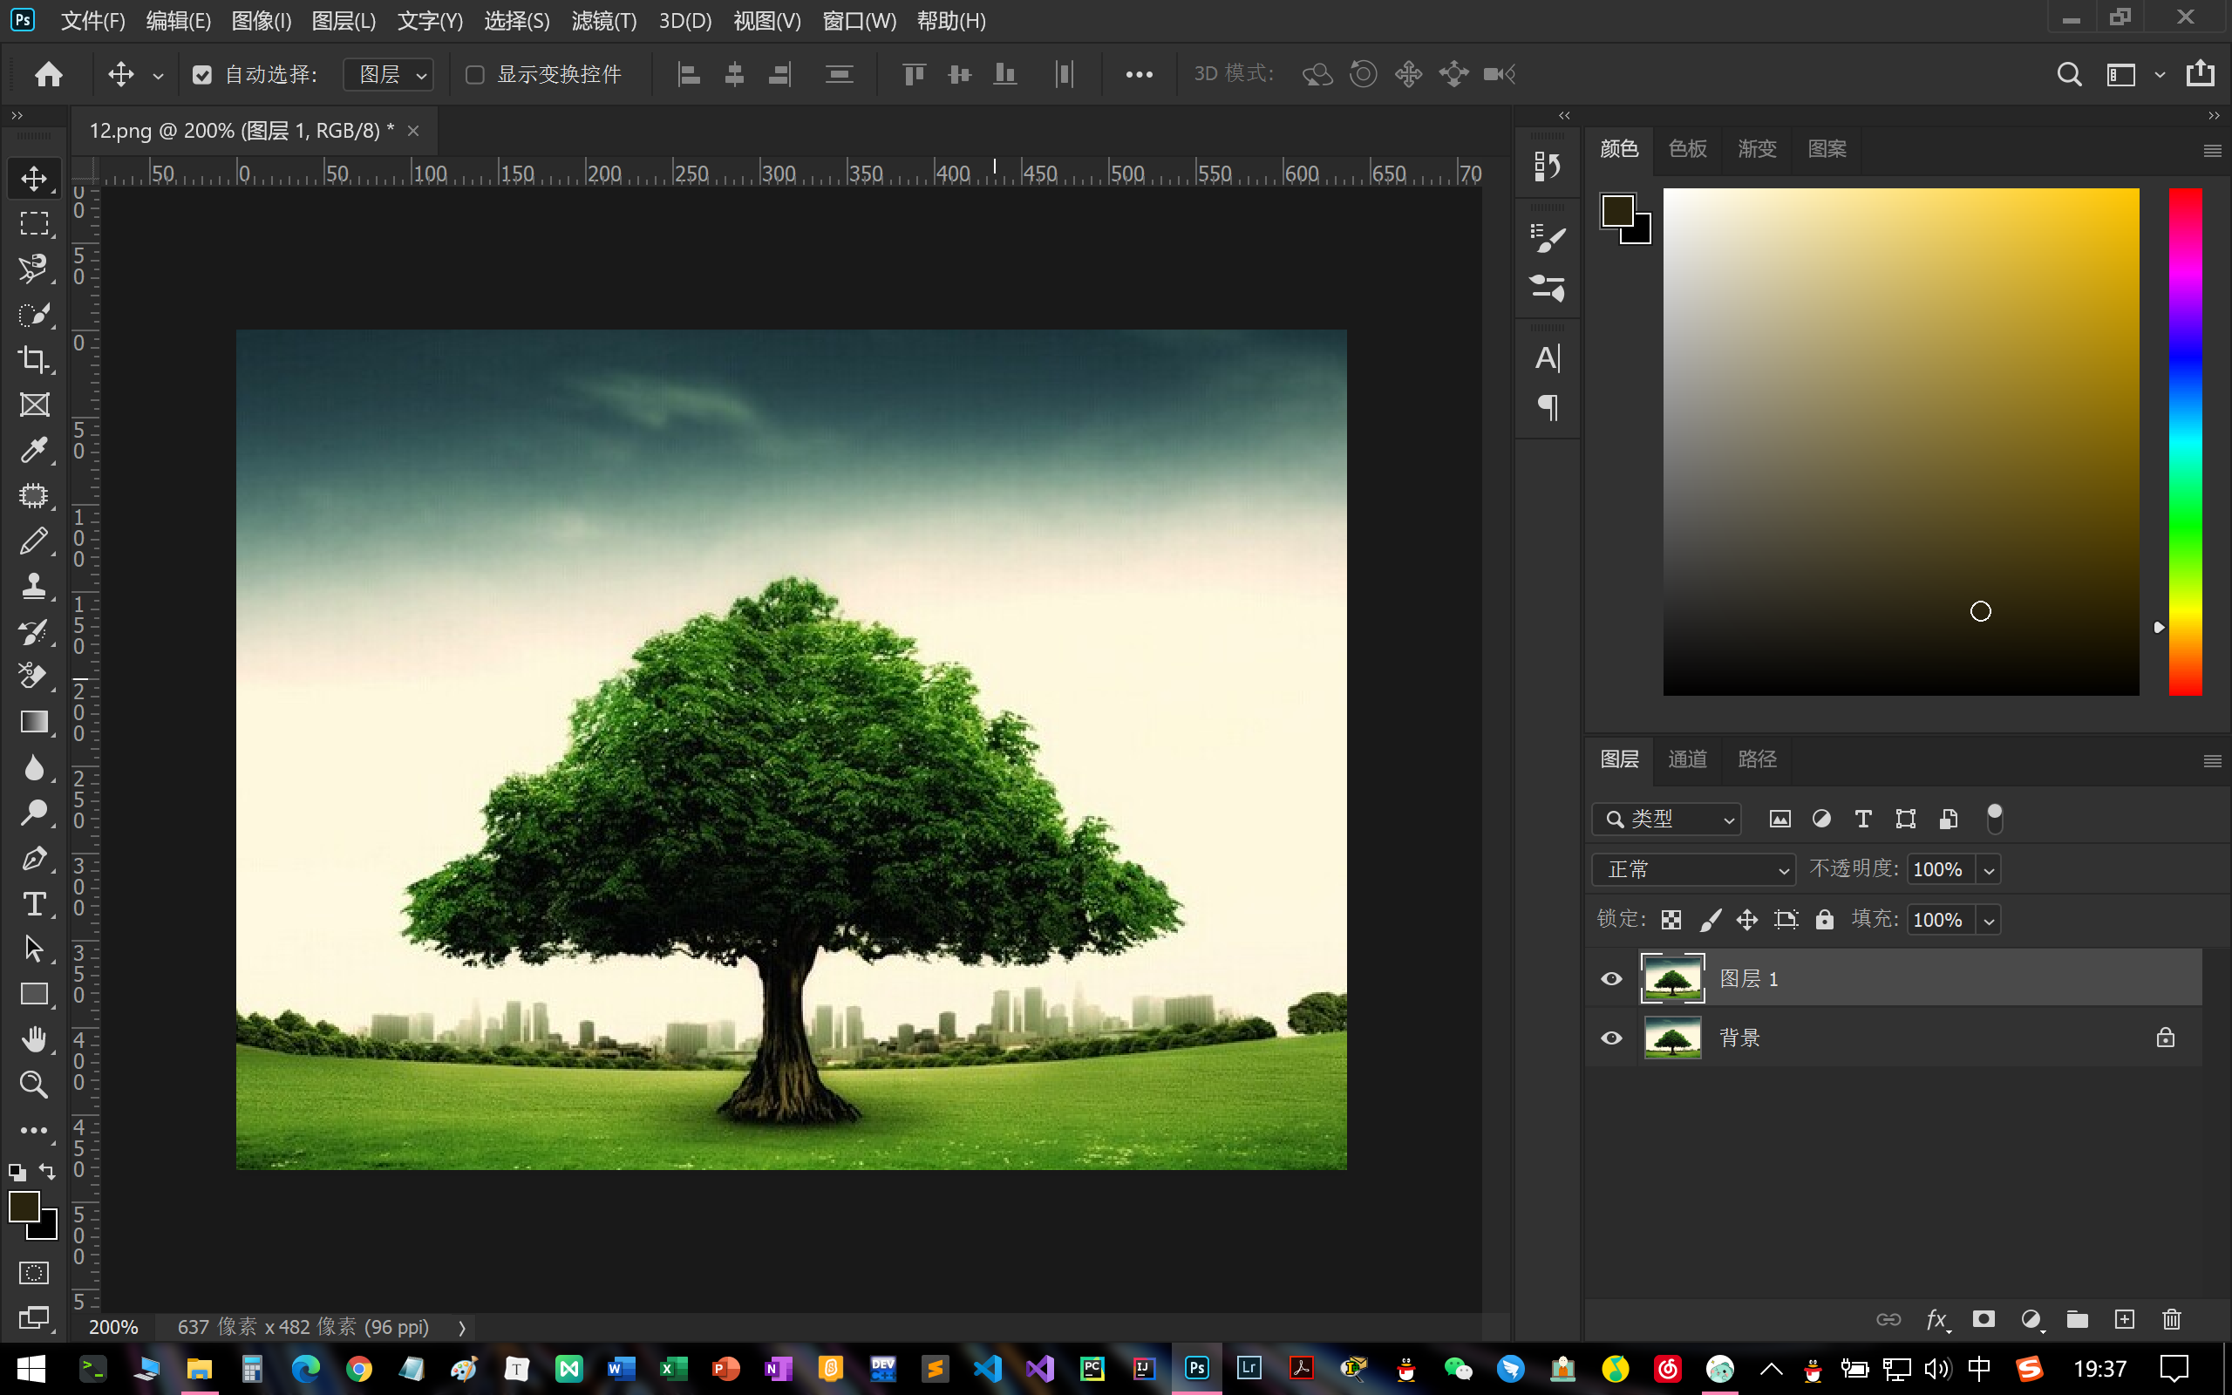2232x1395 pixels.
Task: Select the Zoom tool in toolbox
Action: tap(34, 1084)
